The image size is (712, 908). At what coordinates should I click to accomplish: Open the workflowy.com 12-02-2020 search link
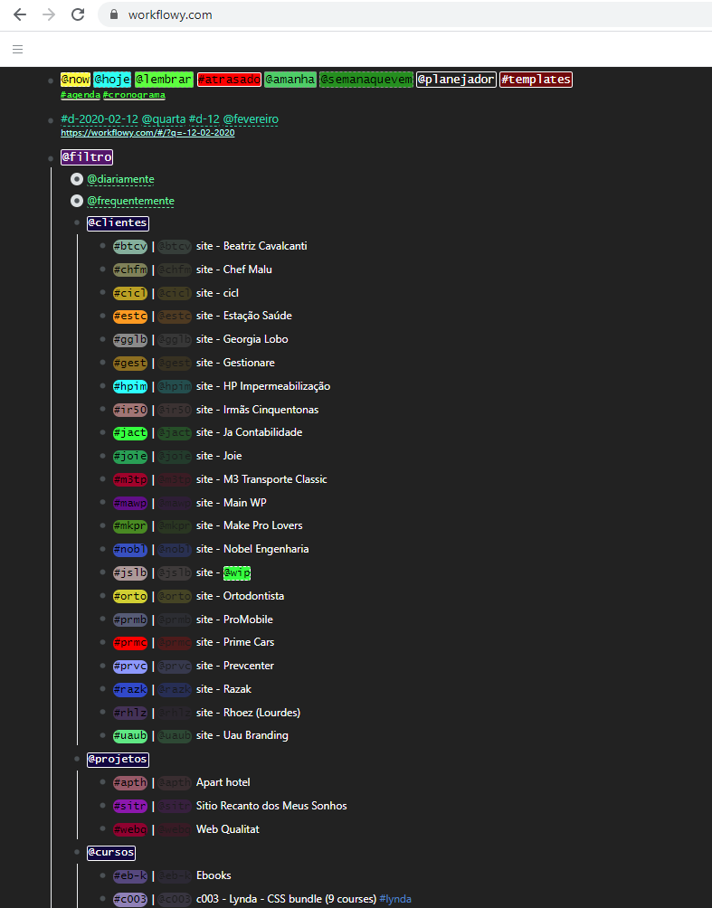[x=147, y=133]
